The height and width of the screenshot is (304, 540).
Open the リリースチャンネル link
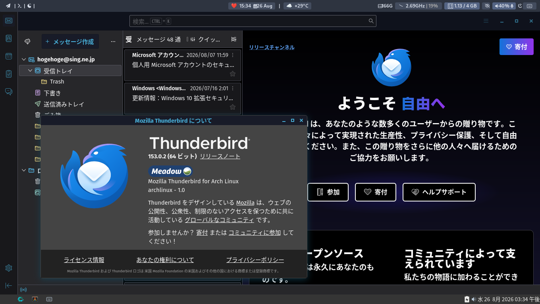[272, 47]
